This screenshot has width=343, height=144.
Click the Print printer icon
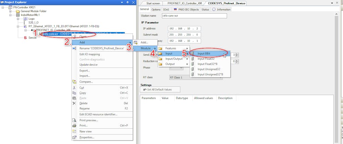(x=75, y=126)
